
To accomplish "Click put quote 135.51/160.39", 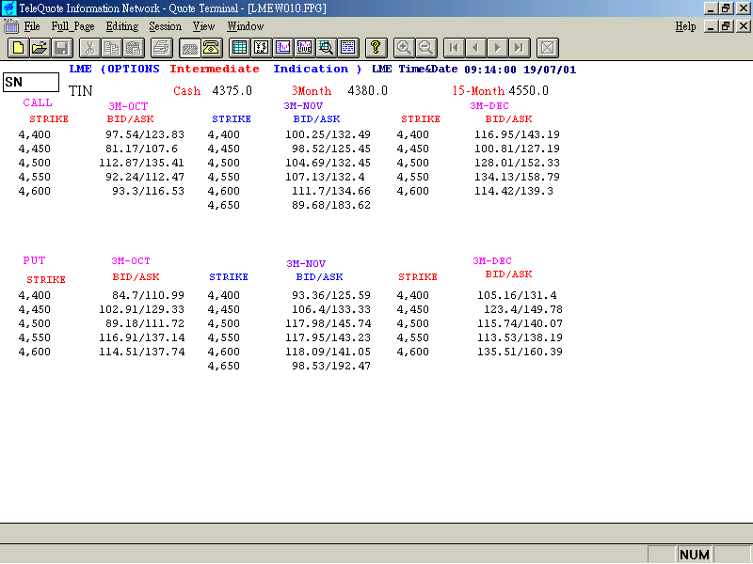I will [x=520, y=352].
